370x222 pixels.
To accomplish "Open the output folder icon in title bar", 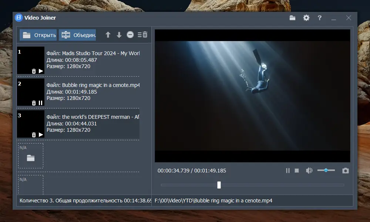I will click(x=292, y=18).
